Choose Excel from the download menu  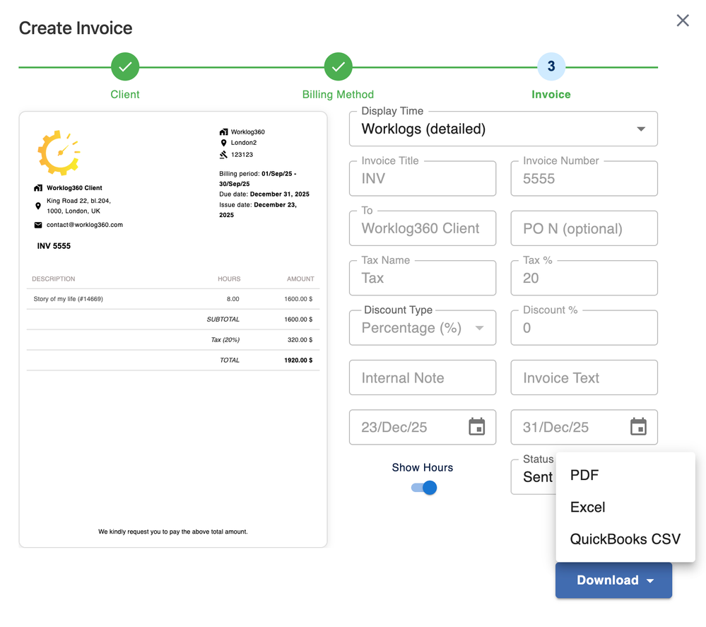click(625, 508)
